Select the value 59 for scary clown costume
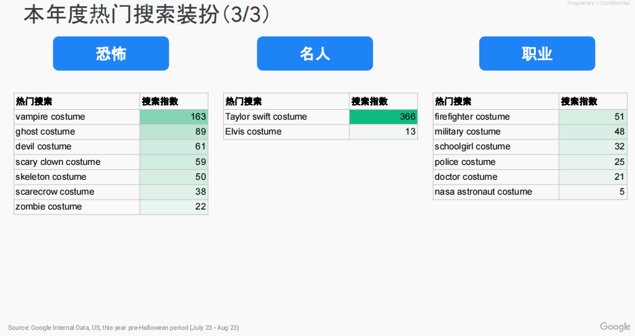This screenshot has height=336, width=635. [x=174, y=162]
